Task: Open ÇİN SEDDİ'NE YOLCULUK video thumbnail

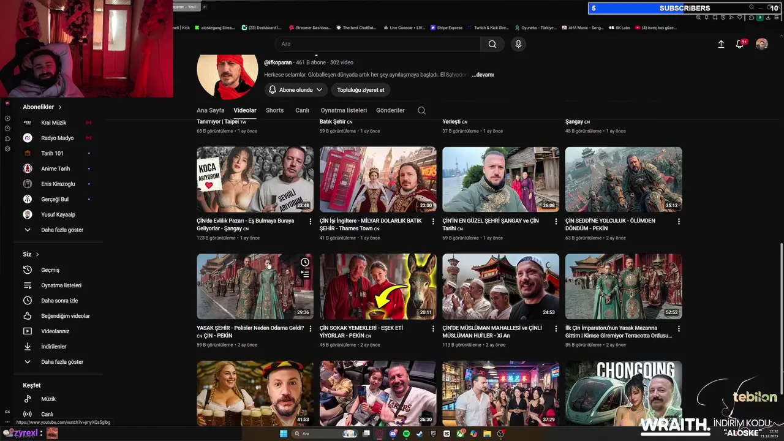Action: (x=624, y=179)
